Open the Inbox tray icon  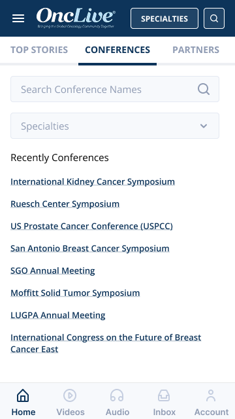164,395
